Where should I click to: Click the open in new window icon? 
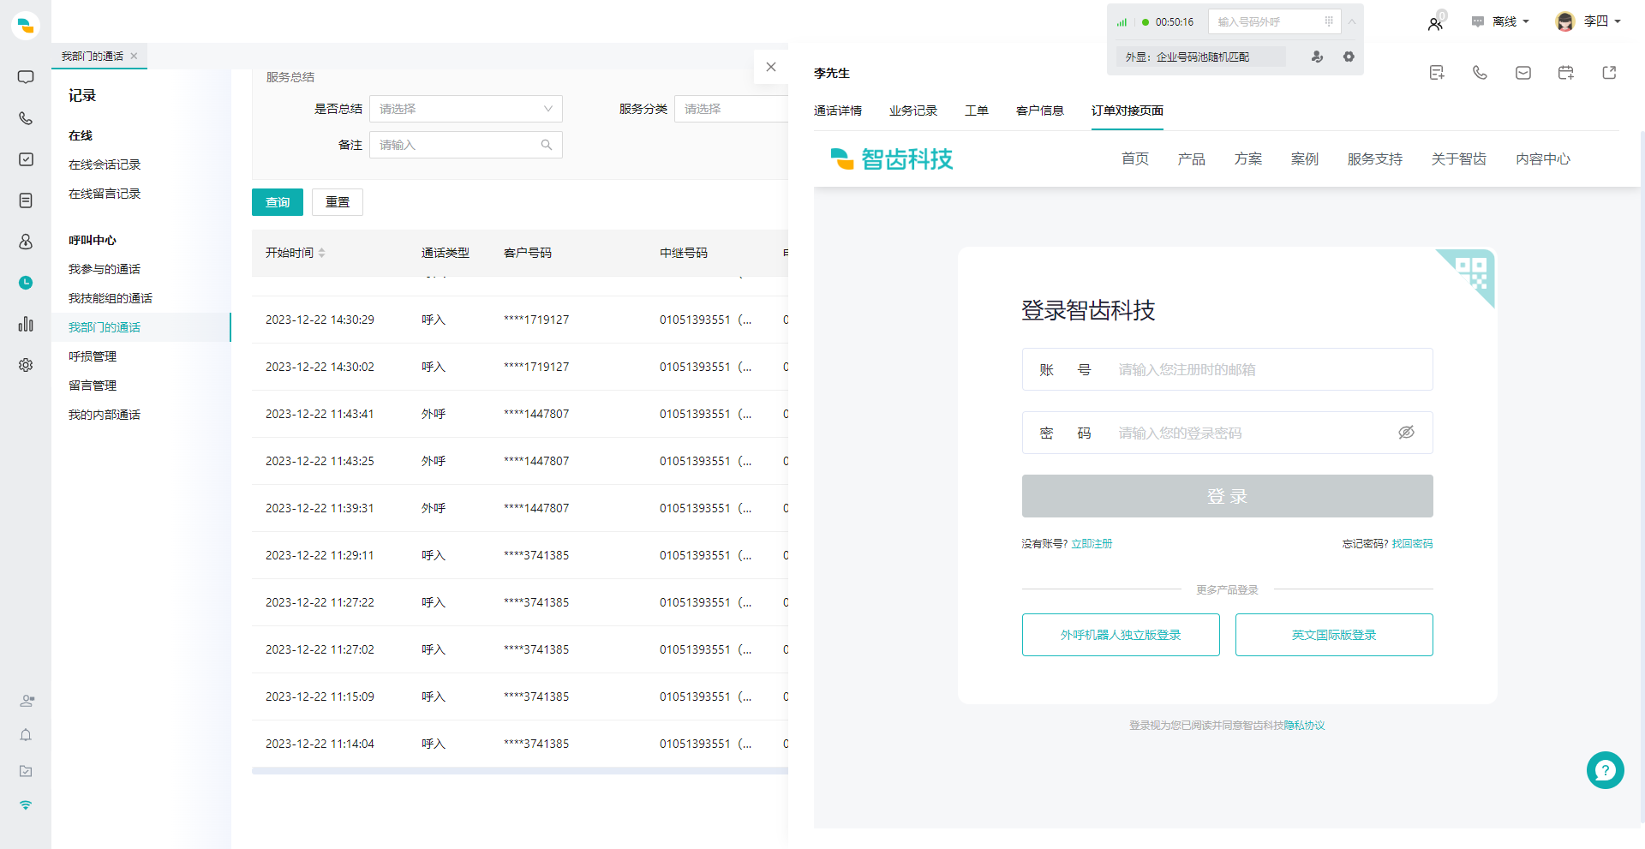[x=1609, y=73]
